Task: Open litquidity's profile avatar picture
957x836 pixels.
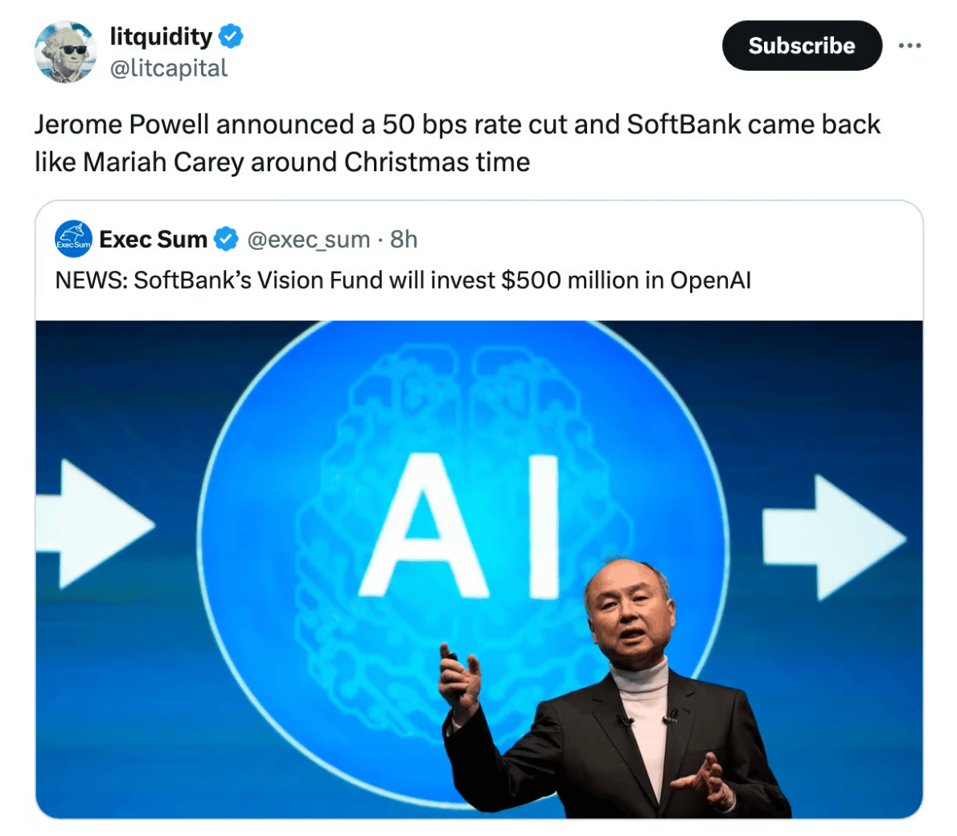Action: click(65, 52)
